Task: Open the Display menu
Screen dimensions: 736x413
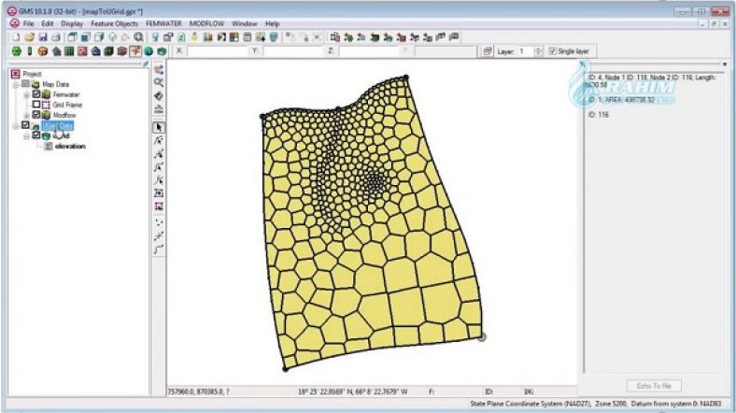Action: [72, 23]
